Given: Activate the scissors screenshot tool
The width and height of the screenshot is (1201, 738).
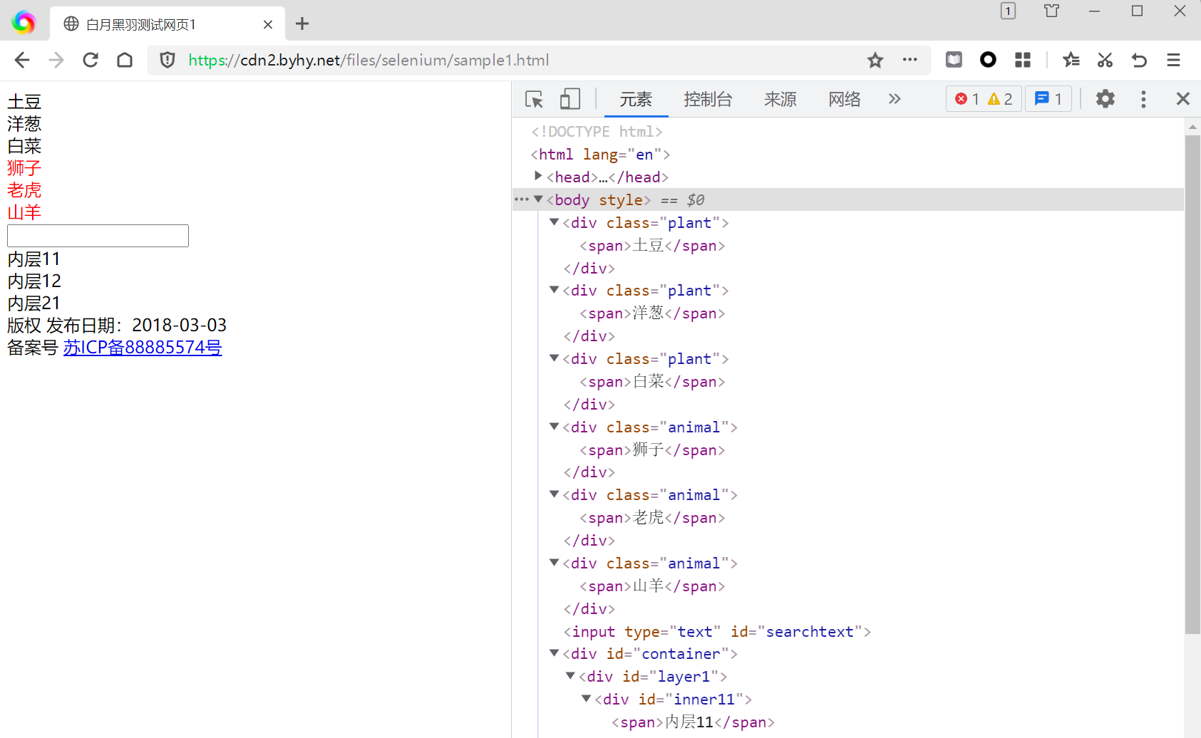Looking at the screenshot, I should (x=1105, y=60).
